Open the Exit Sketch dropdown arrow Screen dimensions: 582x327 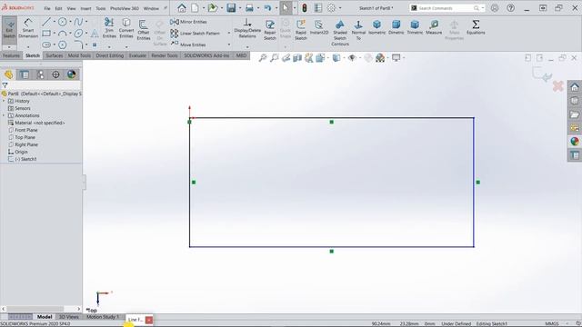click(9, 47)
